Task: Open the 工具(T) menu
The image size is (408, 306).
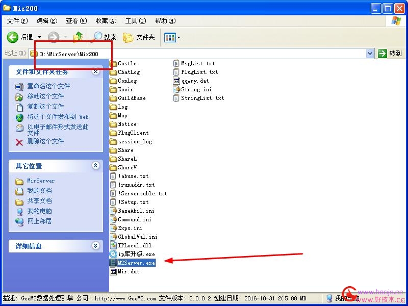Action: click(136, 21)
